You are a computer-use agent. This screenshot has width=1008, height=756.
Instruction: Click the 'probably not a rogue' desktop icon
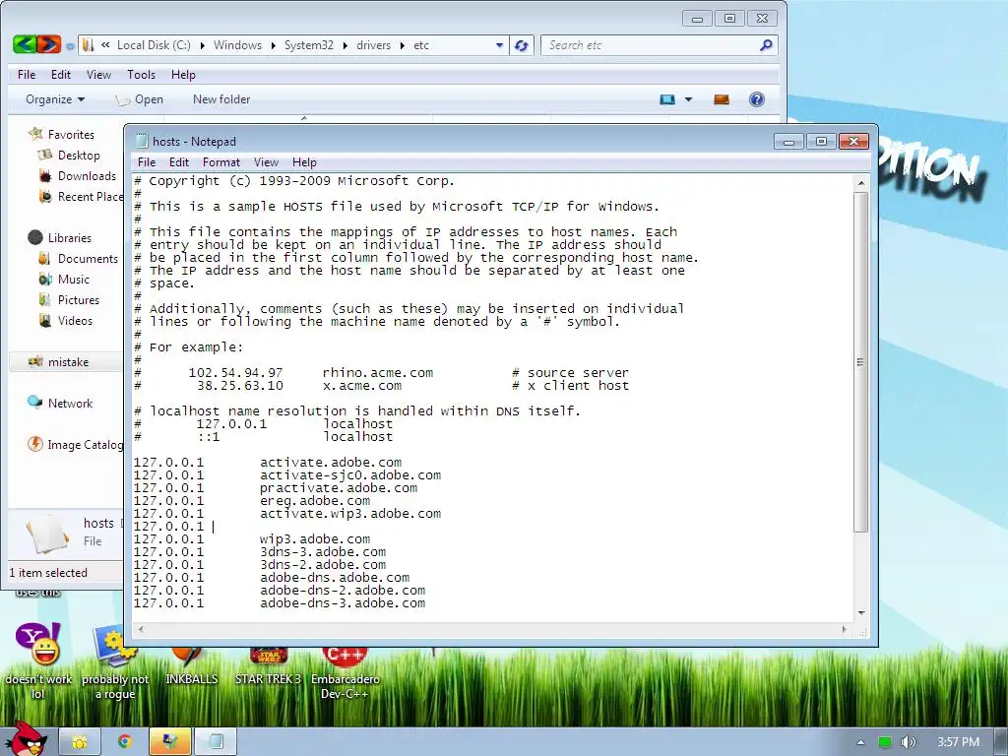[114, 646]
